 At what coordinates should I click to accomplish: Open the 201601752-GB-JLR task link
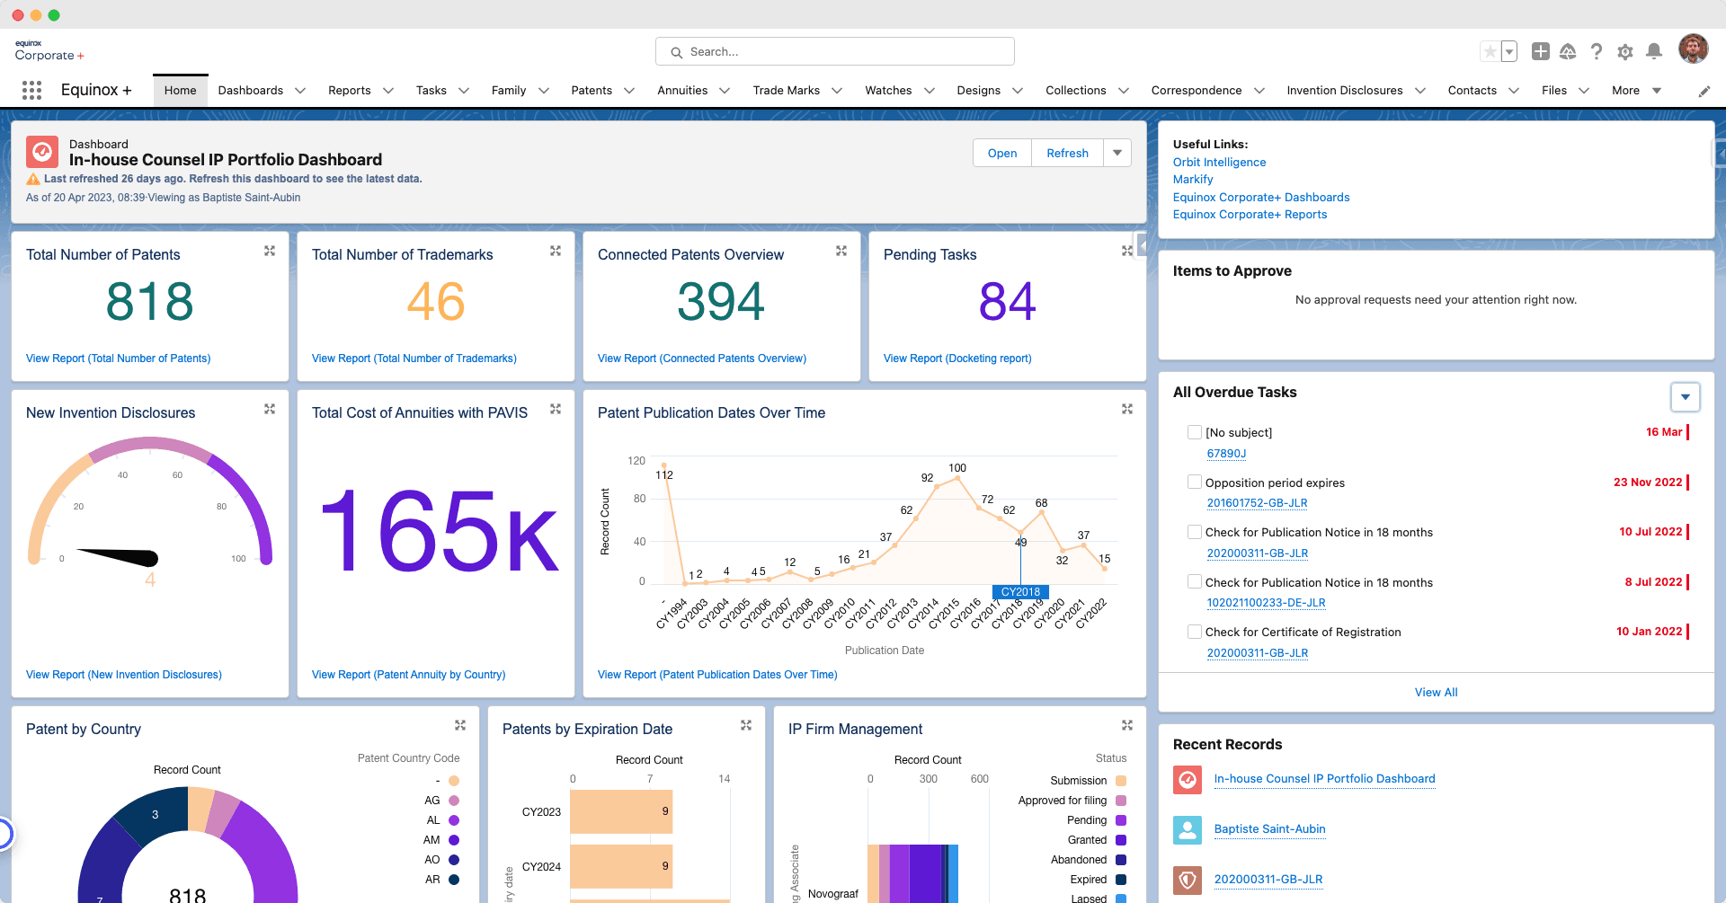pyautogui.click(x=1257, y=503)
